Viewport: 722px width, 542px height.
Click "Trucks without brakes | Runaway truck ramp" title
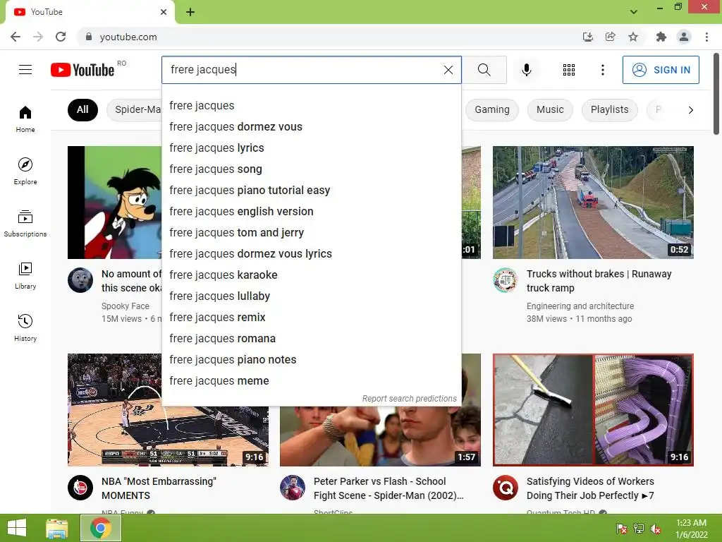[x=599, y=281]
